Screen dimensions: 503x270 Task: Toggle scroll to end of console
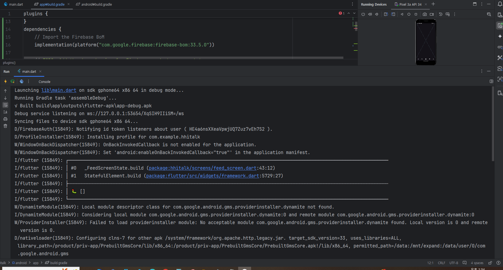pos(5,112)
